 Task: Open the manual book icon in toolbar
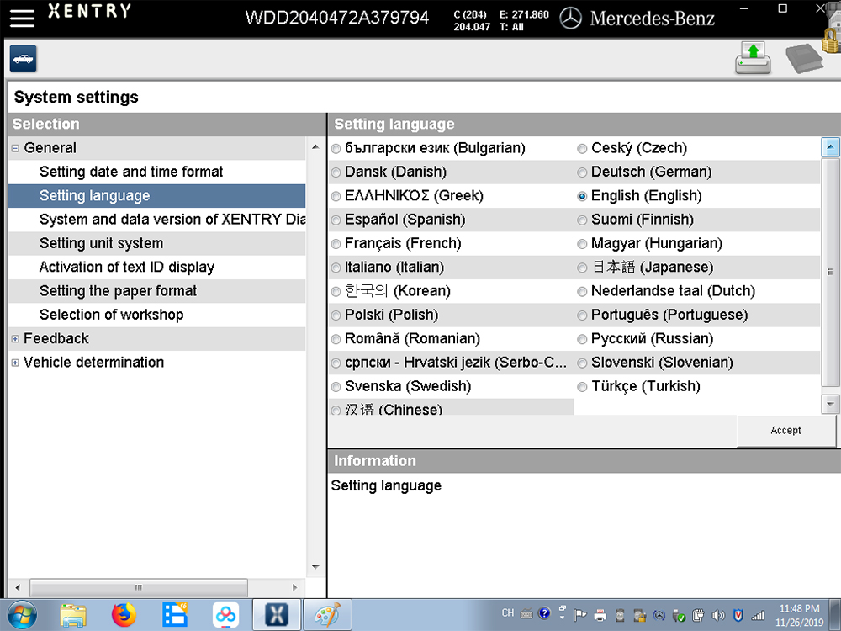point(803,57)
